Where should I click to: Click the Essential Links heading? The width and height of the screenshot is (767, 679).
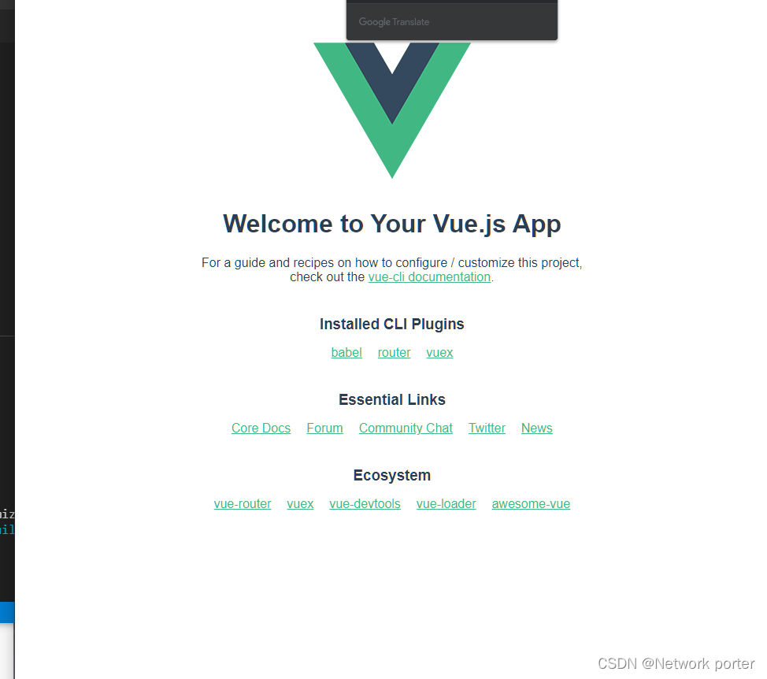click(392, 399)
